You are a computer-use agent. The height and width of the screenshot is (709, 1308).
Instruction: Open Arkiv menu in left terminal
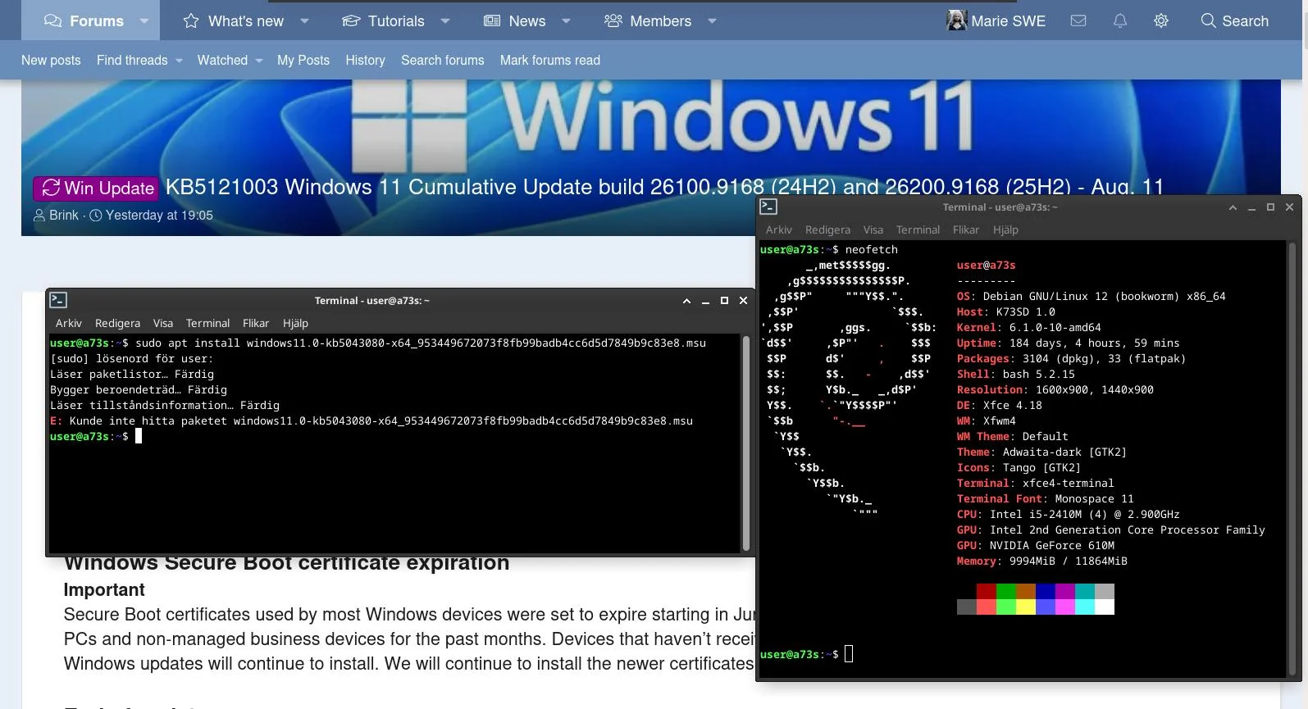click(x=69, y=323)
